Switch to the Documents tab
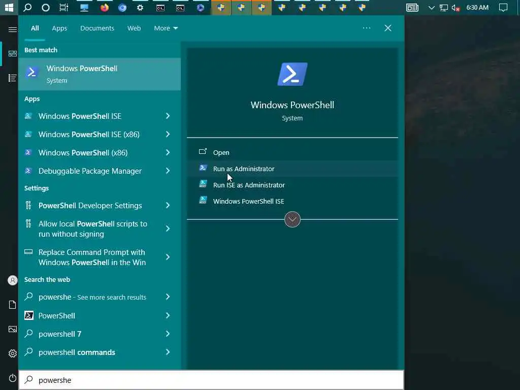This screenshot has height=390, width=520. click(x=97, y=28)
